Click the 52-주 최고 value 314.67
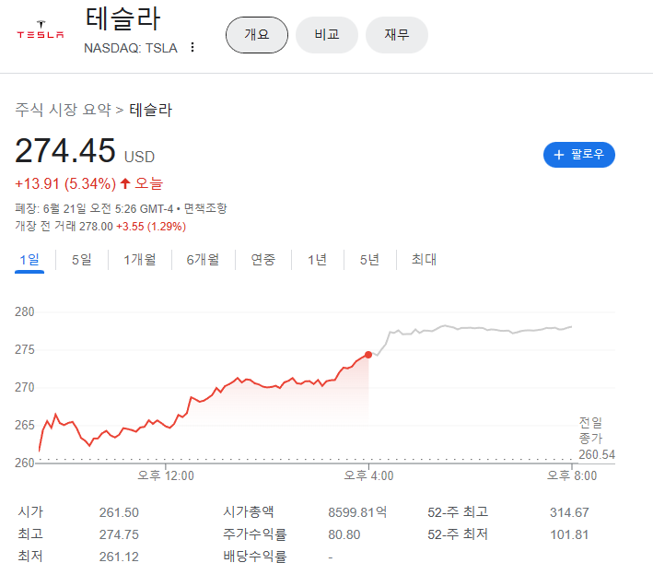The width and height of the screenshot is (653, 563). tap(569, 512)
